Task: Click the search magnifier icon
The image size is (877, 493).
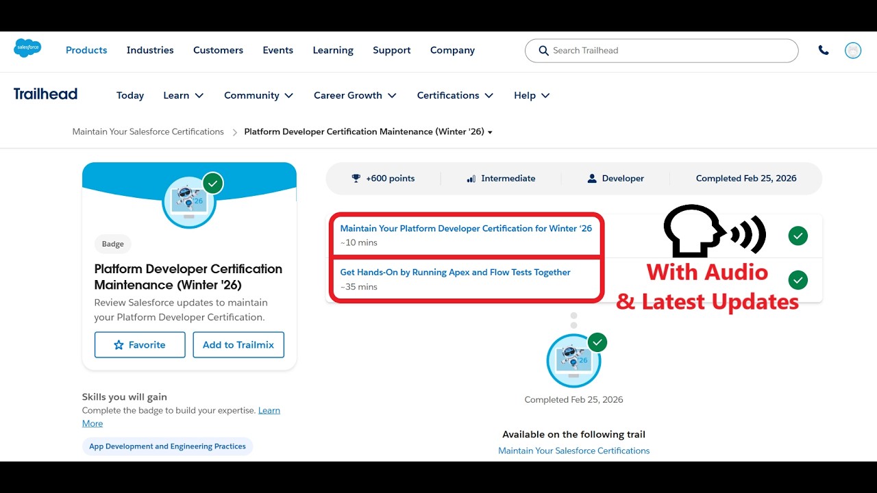Action: tap(544, 51)
